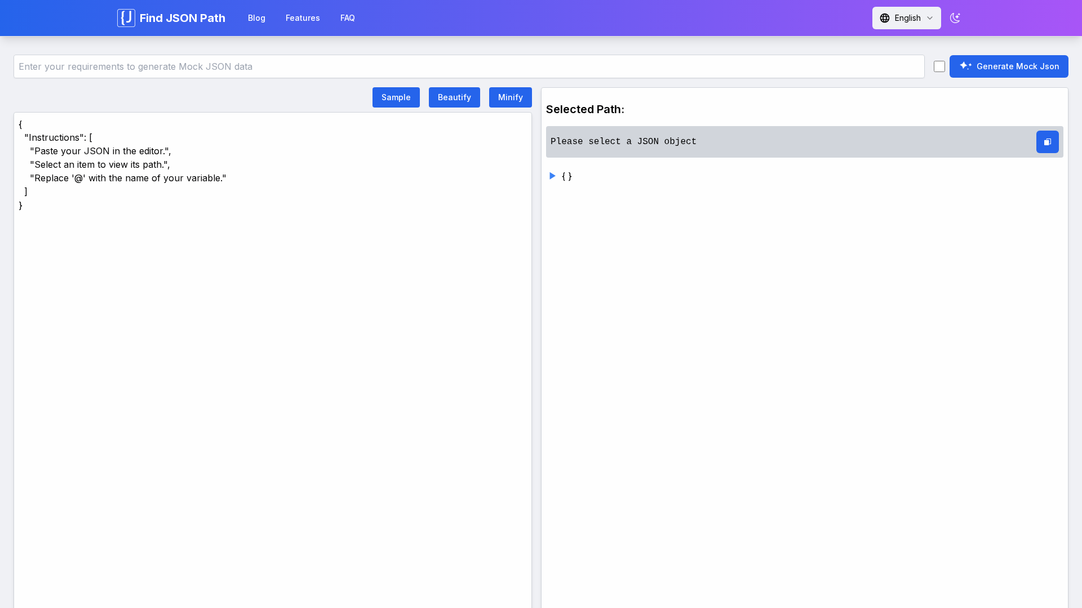Image resolution: width=1082 pixels, height=608 pixels.
Task: Focus the Mock JSON requirements input field
Action: click(x=469, y=66)
